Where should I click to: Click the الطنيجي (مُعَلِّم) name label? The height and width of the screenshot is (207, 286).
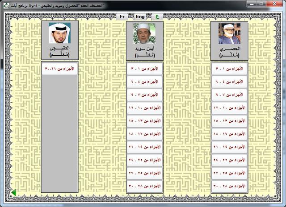[x=59, y=51]
